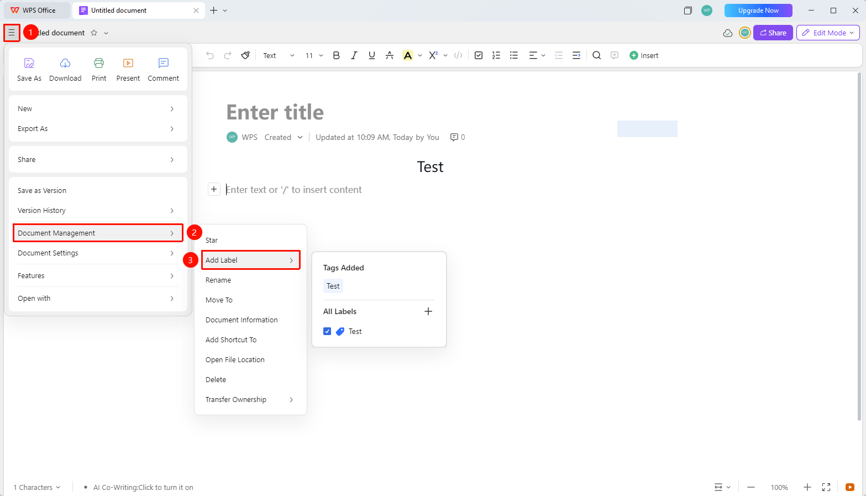
Task: Click the Save As icon
Action: [x=29, y=63]
